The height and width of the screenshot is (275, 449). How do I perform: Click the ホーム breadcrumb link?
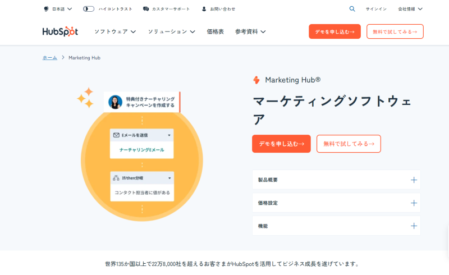pyautogui.click(x=50, y=58)
